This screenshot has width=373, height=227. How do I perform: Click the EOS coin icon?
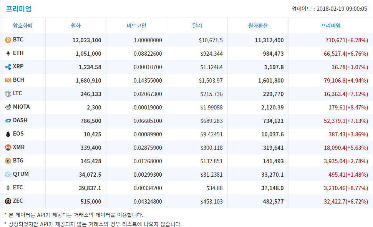point(8,134)
